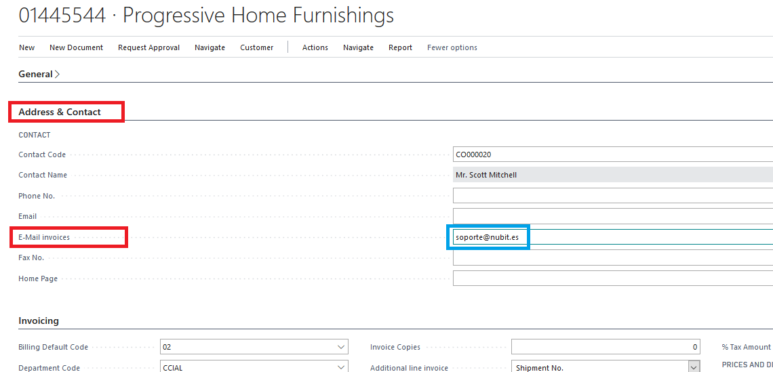The image size is (773, 372).
Task: Click the Phone No. label
Action: click(x=37, y=196)
